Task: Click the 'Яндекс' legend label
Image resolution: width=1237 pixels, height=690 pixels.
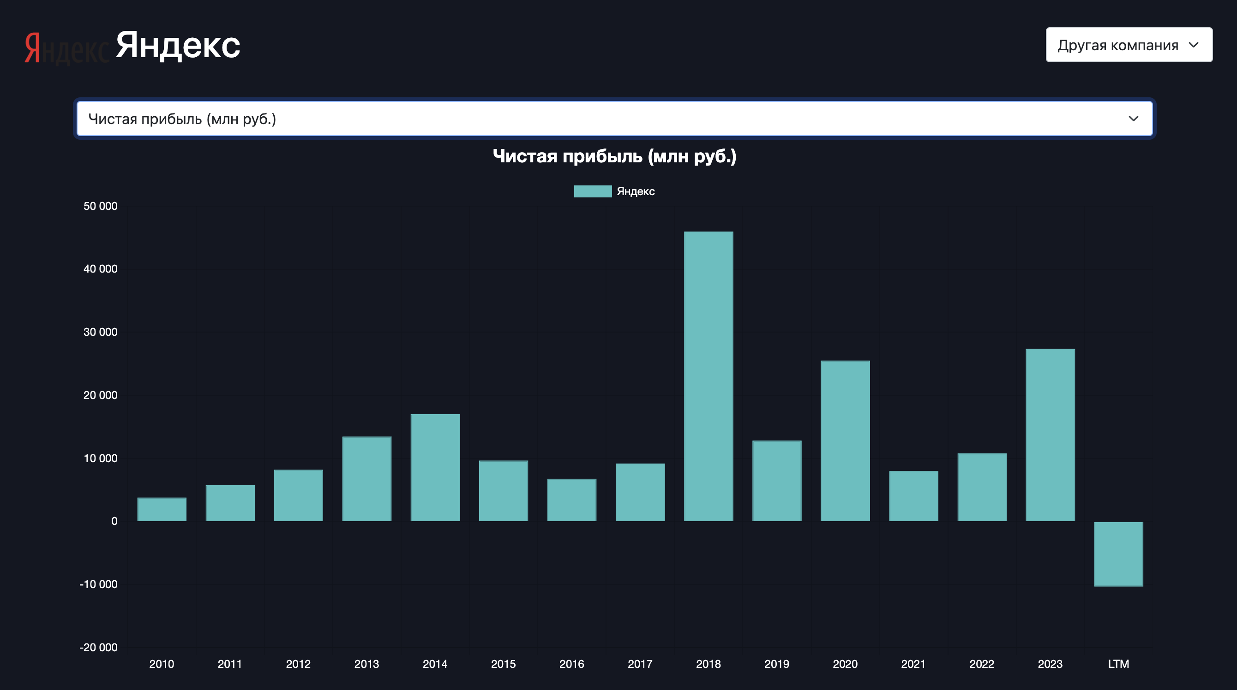Action: coord(635,191)
